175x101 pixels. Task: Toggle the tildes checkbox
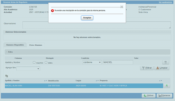[x=46, y=62]
